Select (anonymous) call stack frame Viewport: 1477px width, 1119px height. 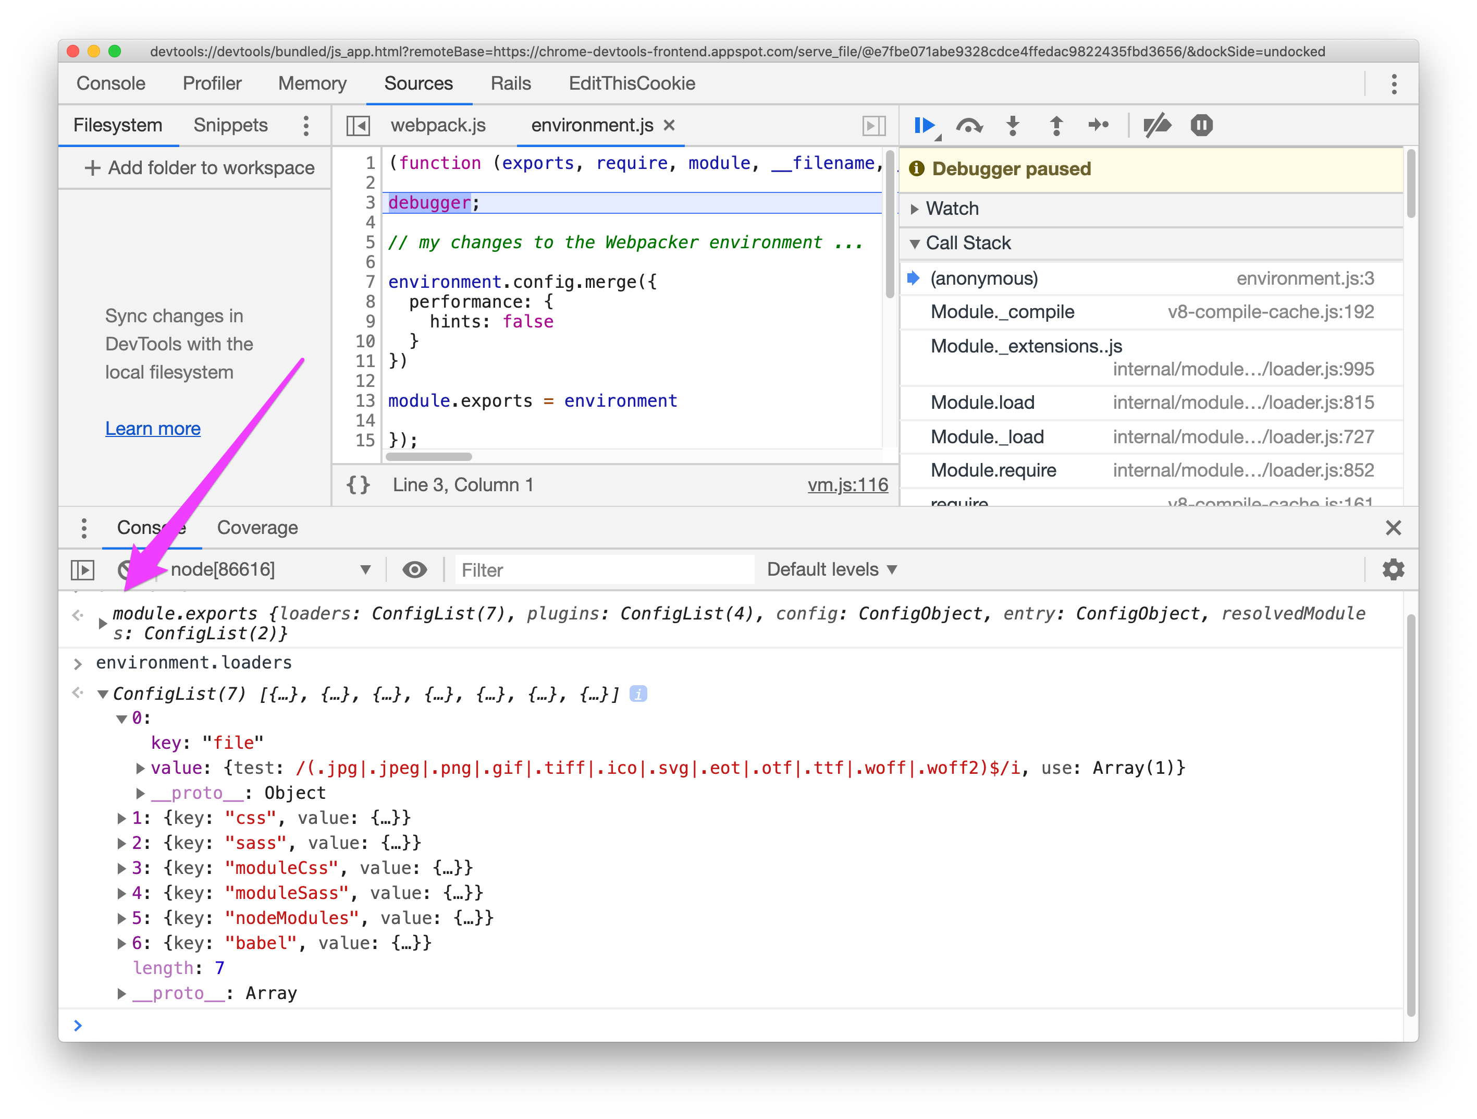tap(1151, 278)
